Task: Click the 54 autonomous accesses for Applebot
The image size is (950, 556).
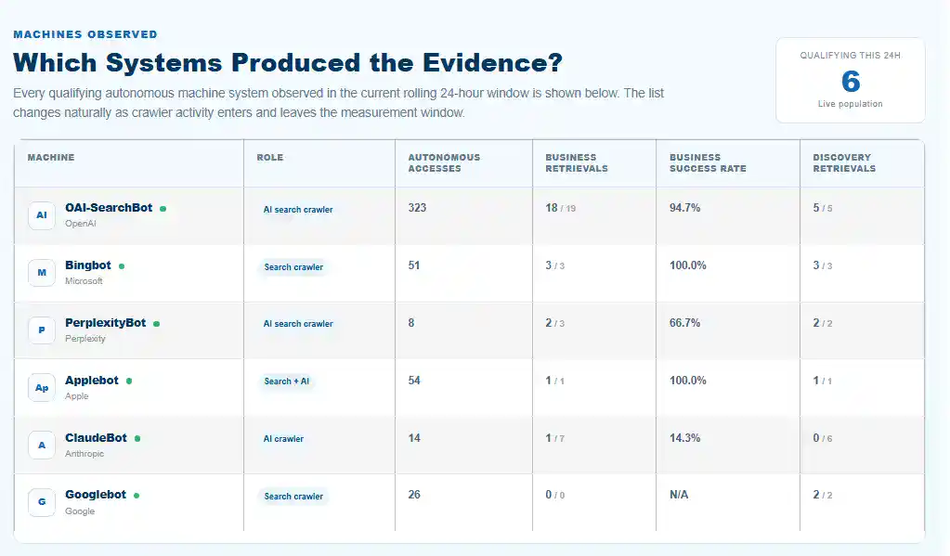Action: (414, 381)
